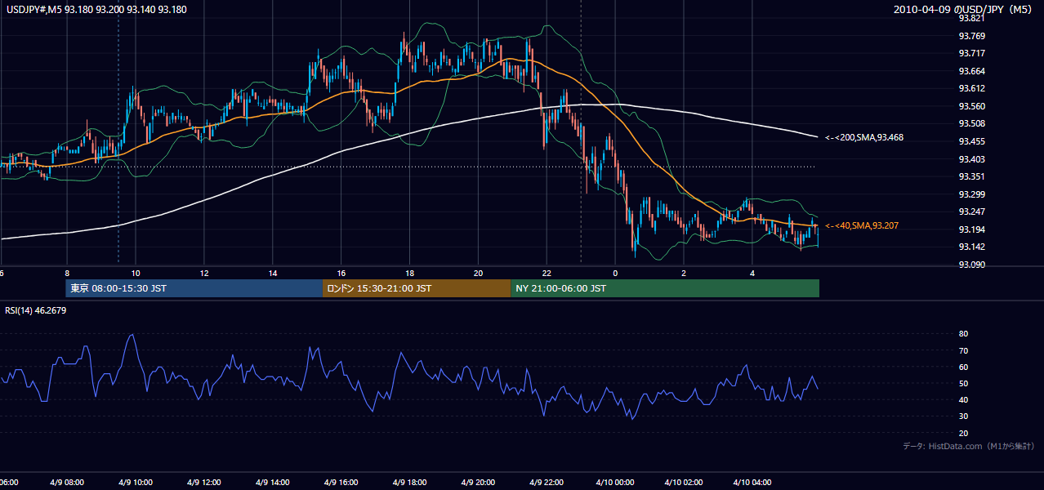This screenshot has width=1044, height=490.
Task: Click hour label 0 under the price chart
Action: click(x=615, y=274)
